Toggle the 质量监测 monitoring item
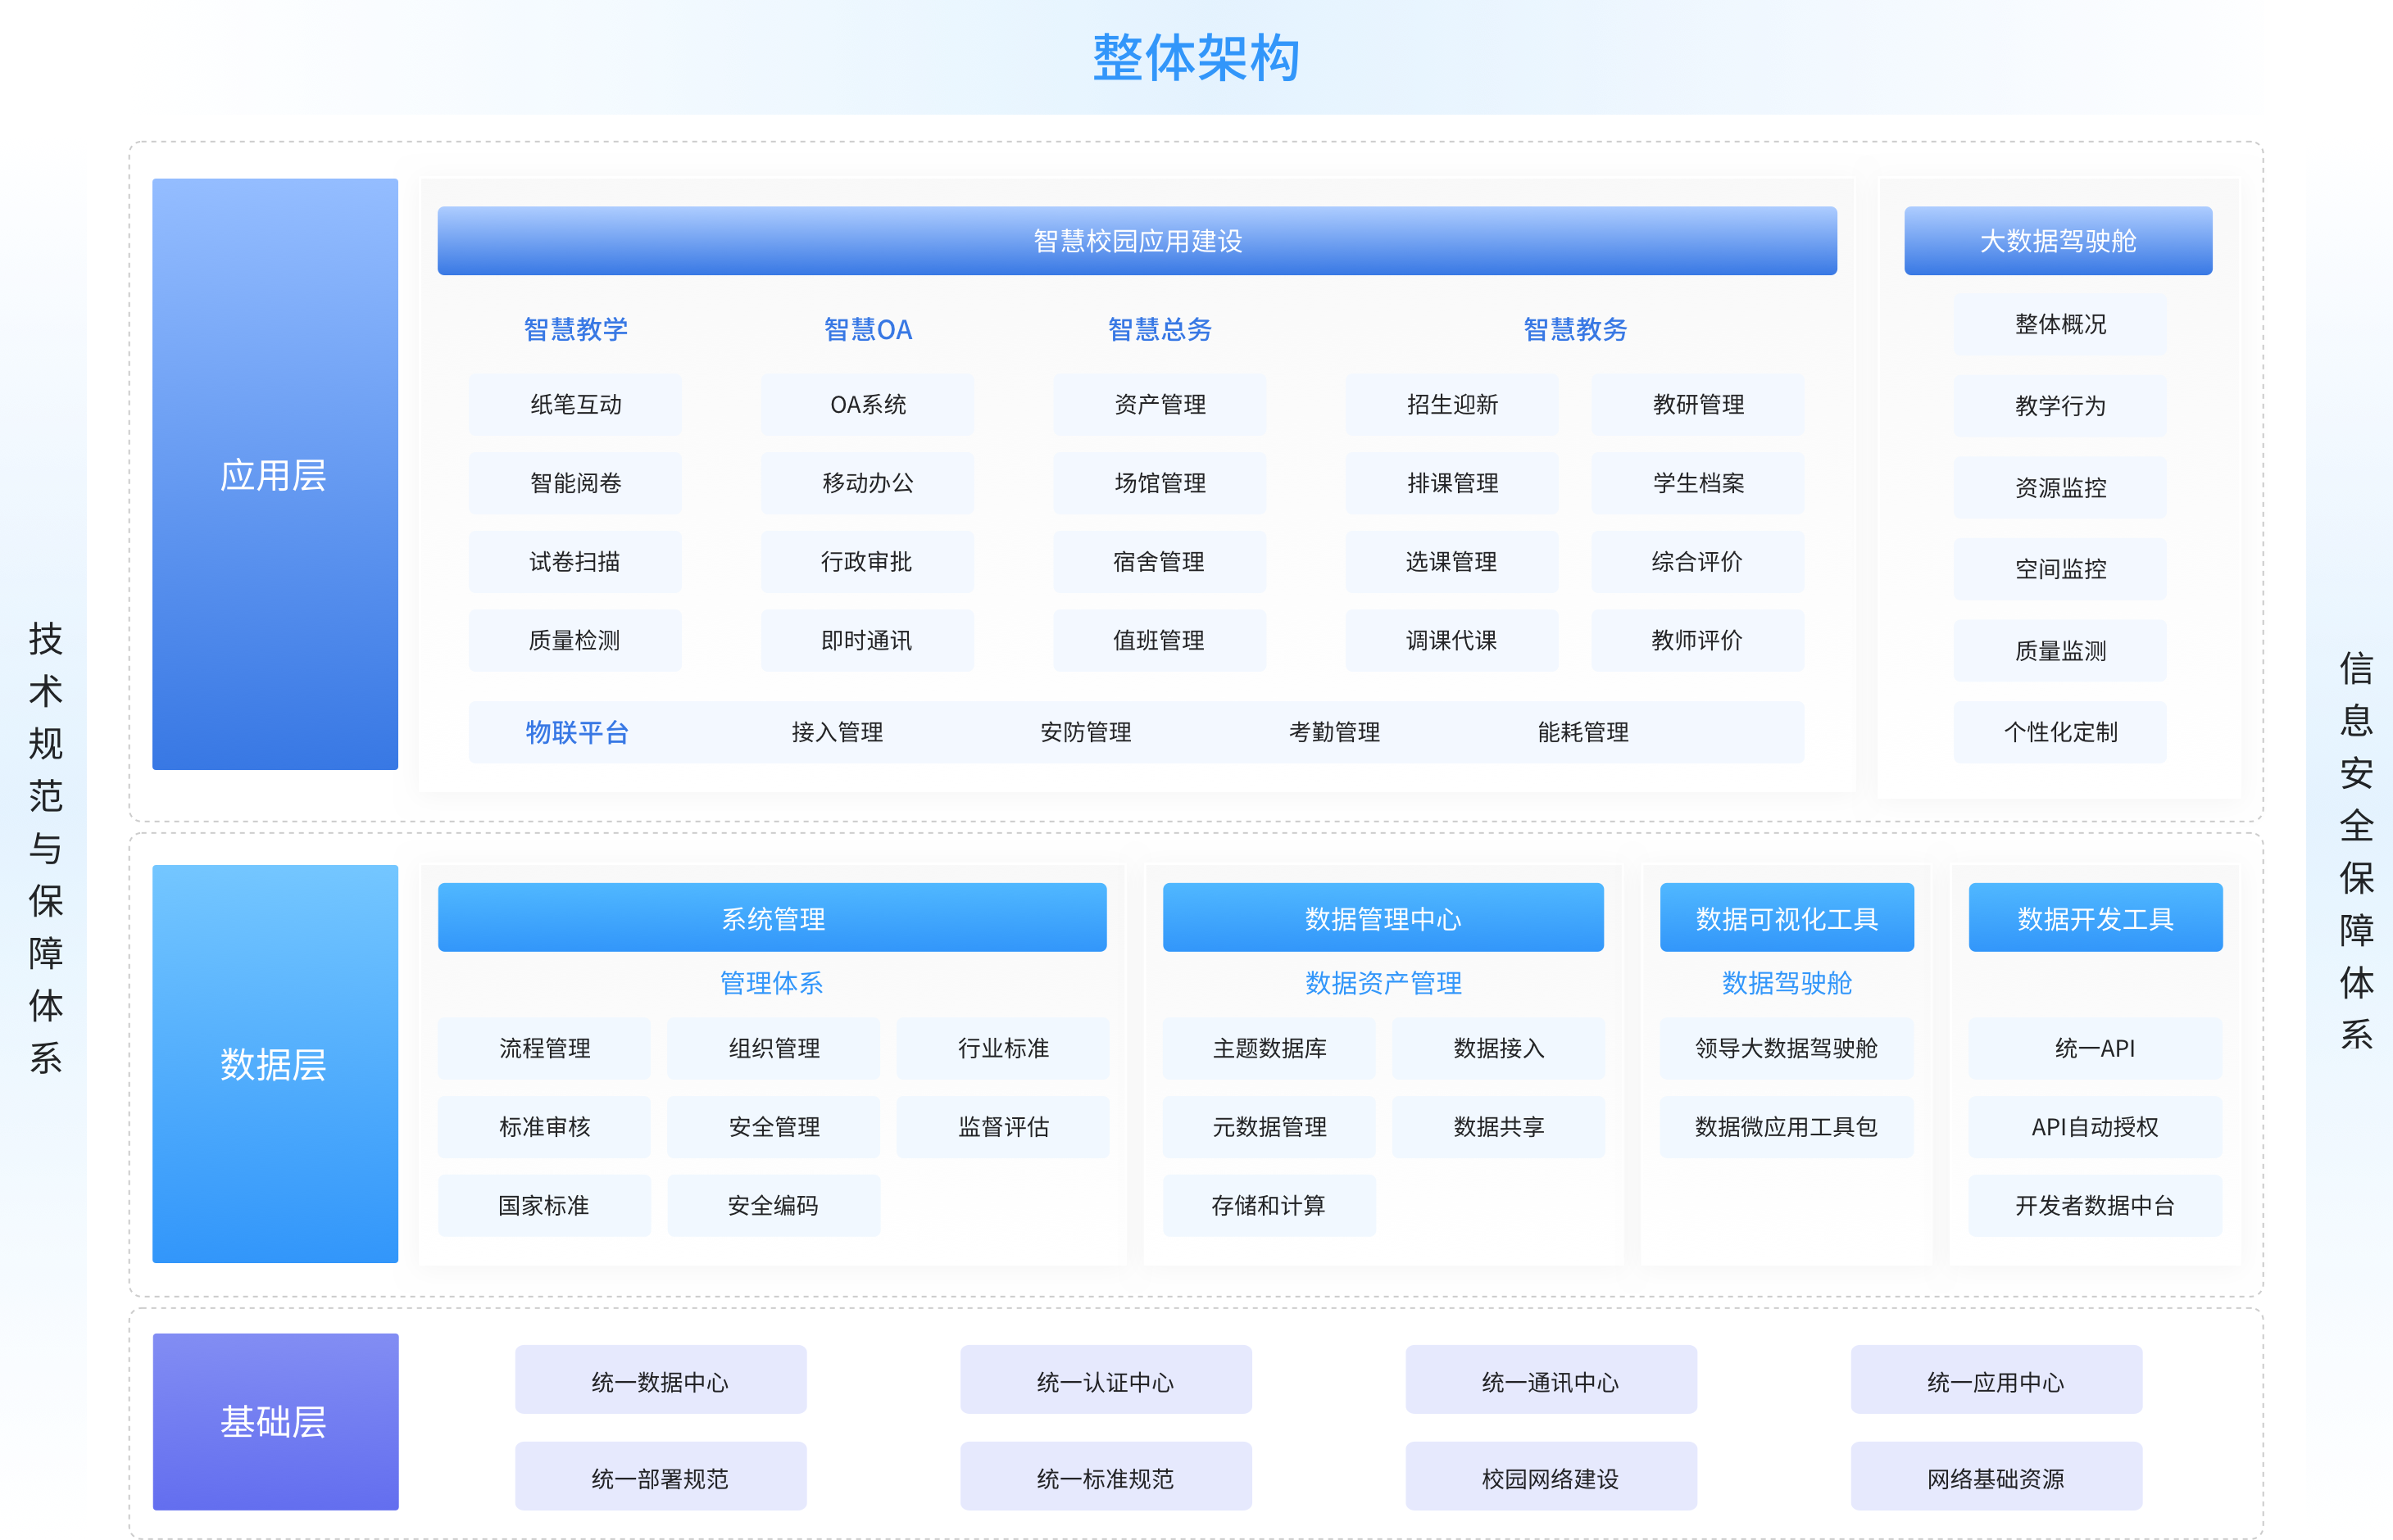The width and height of the screenshot is (2393, 1540). [x=2059, y=650]
